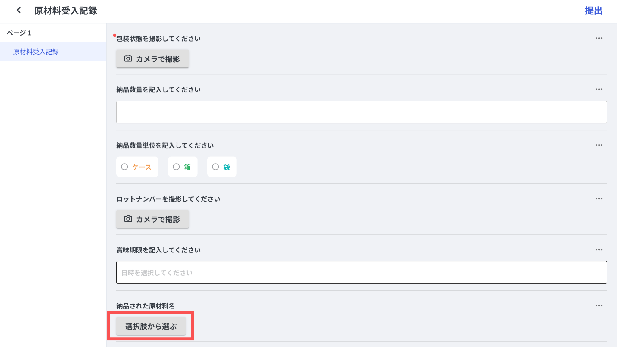Screen dimensions: 617x347
Task: Open options menu for 包装状態を撮影してください
Action: 599,38
